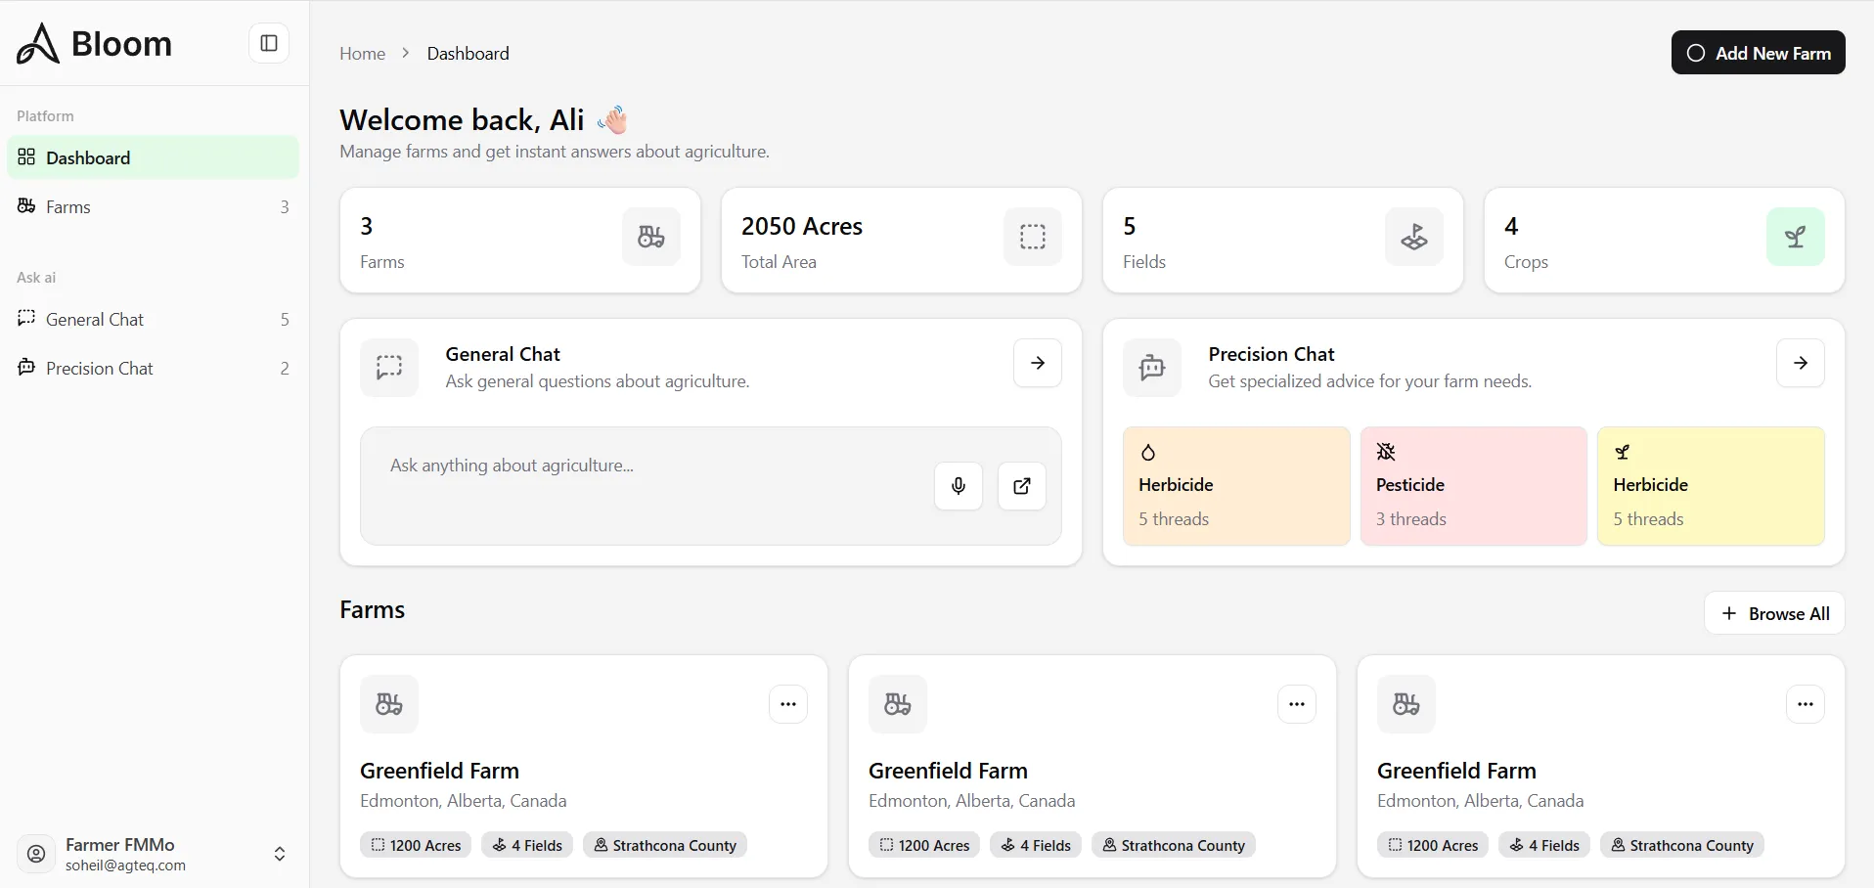Open the pink Pesticide threads card

click(x=1473, y=486)
